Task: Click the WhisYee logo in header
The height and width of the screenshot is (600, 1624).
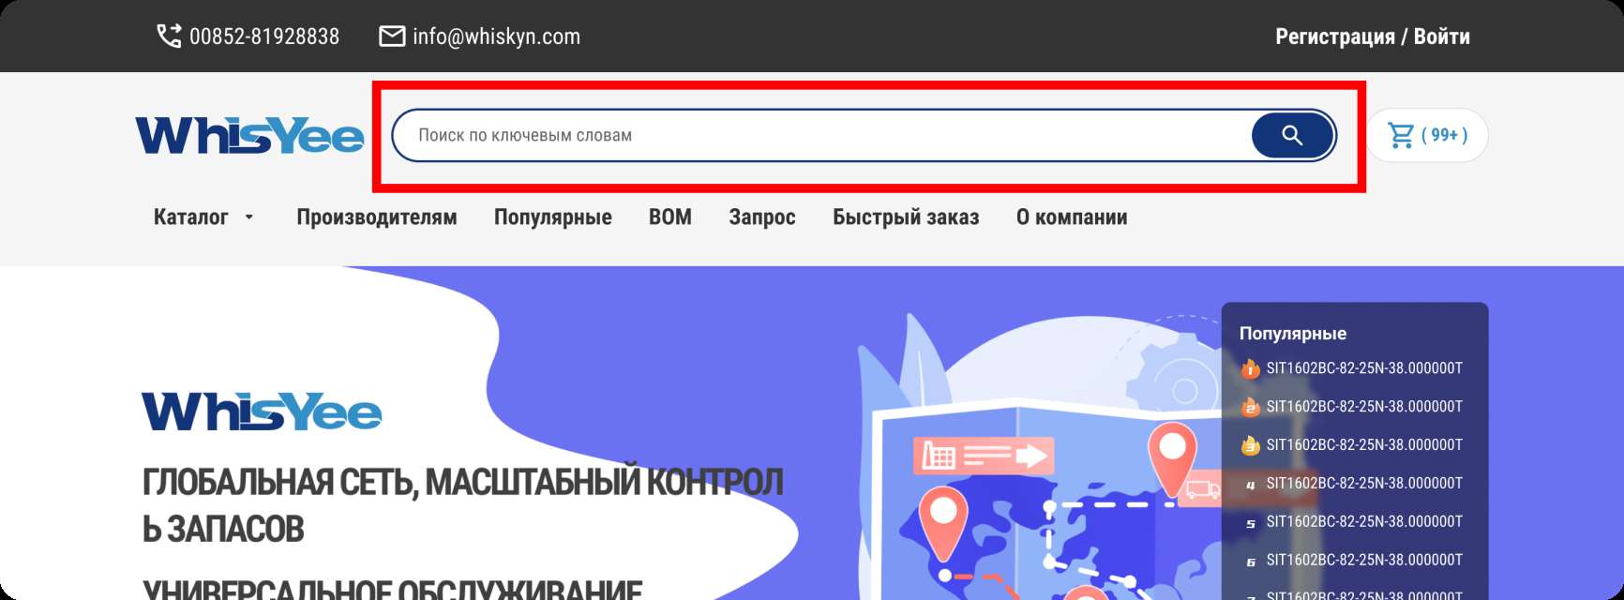Action: click(x=249, y=135)
